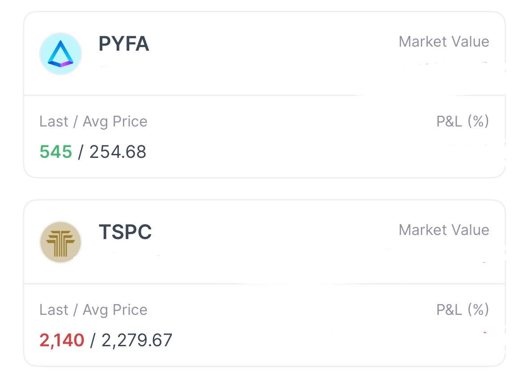Screen dimensions: 529x379
Task: Collapse the TSPC Last / Avg Price section
Action: tap(93, 309)
